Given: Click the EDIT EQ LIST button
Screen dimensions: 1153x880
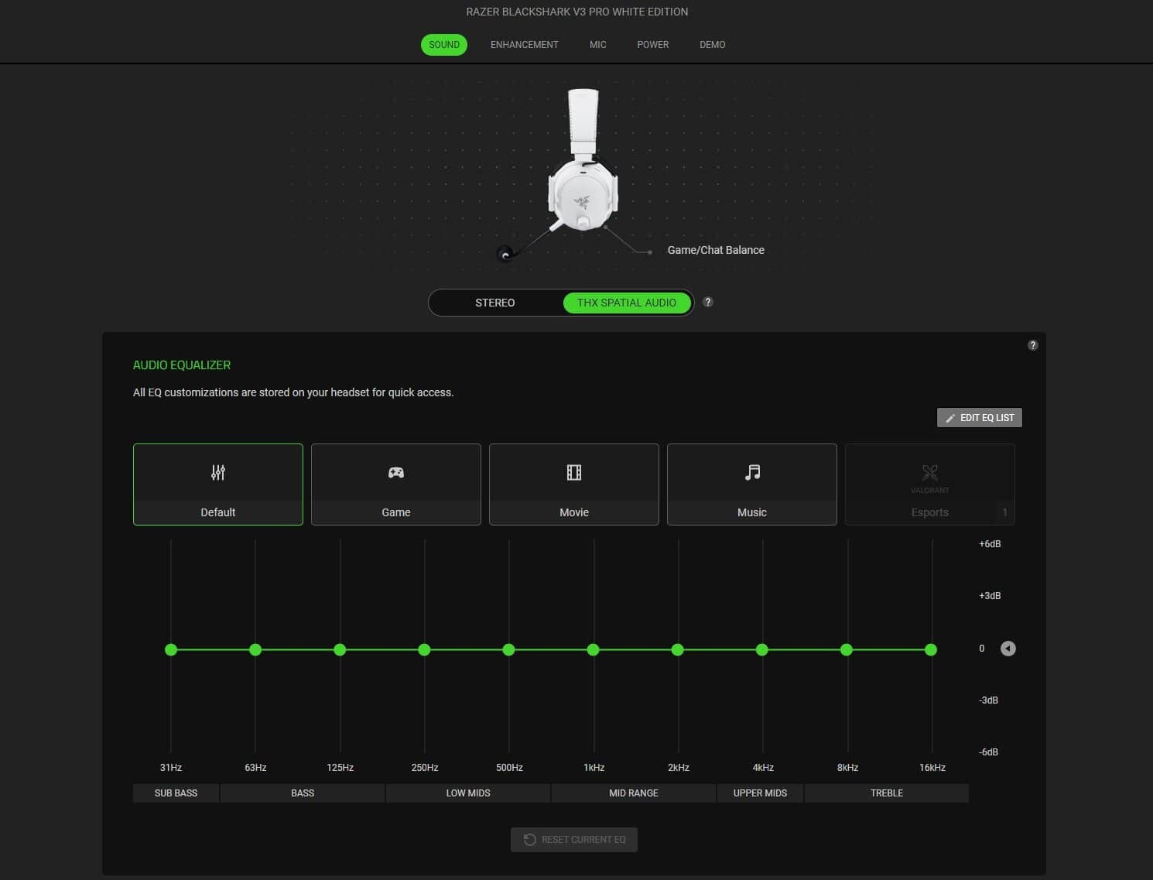Looking at the screenshot, I should point(980,418).
